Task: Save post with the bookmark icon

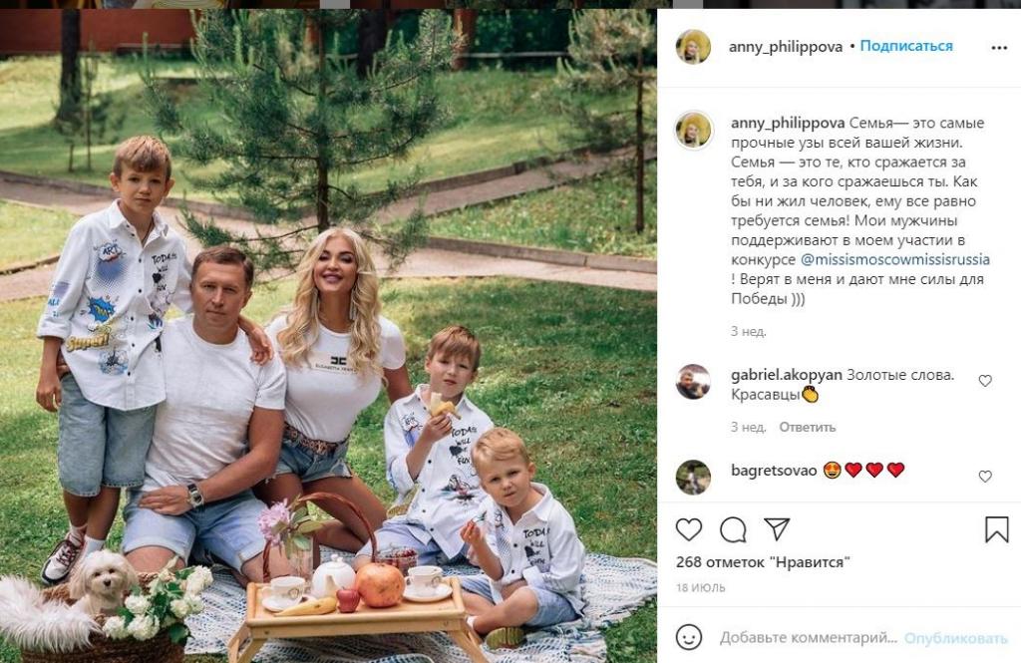Action: (x=996, y=530)
